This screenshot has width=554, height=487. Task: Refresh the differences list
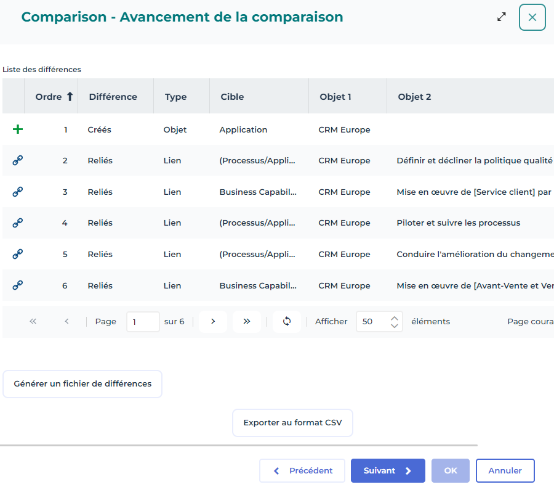pyautogui.click(x=287, y=321)
